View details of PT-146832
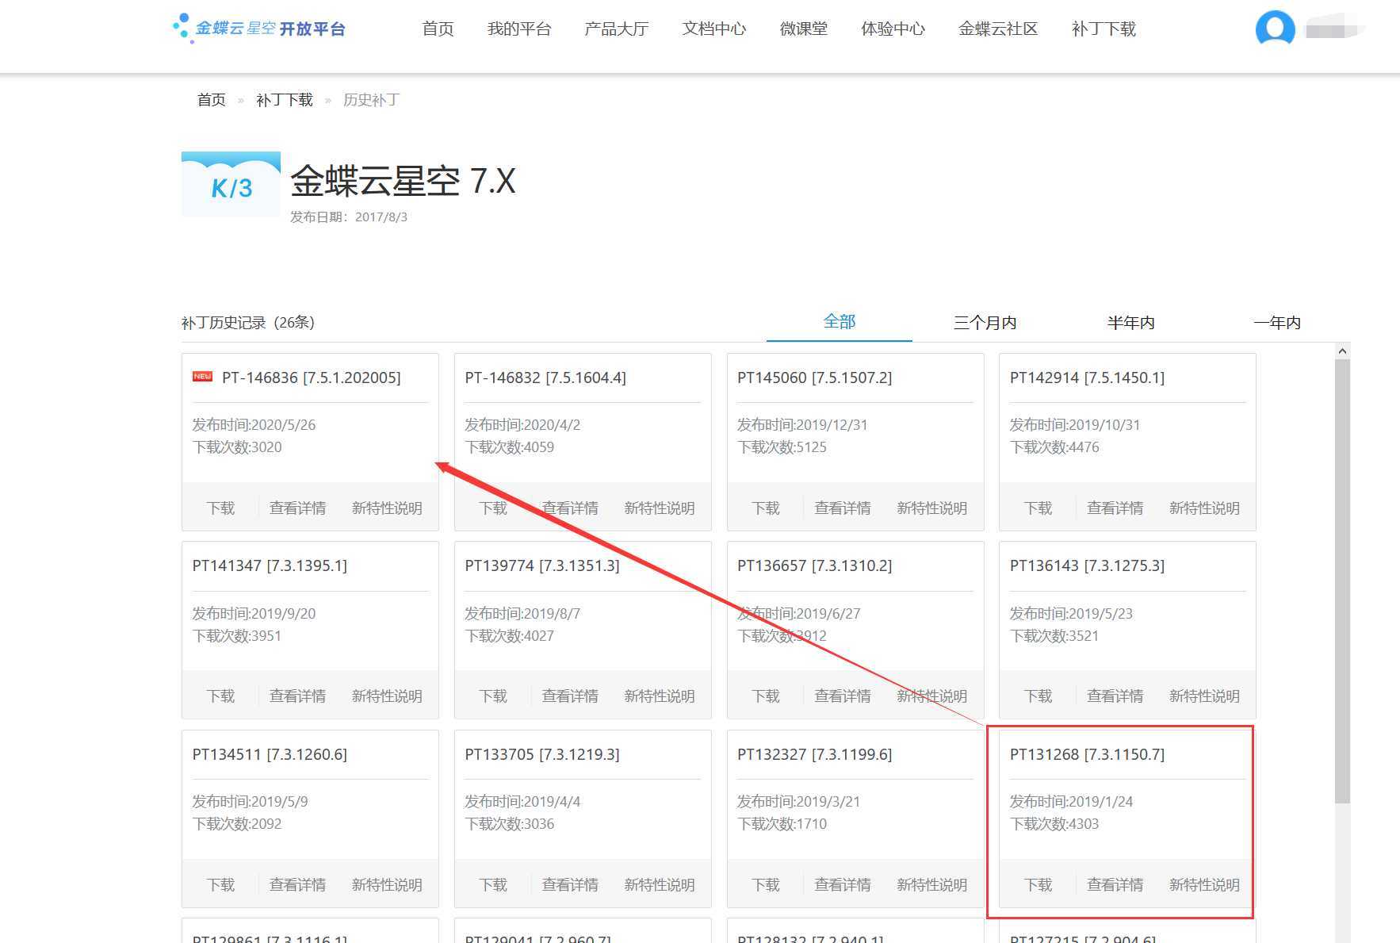This screenshot has width=1400, height=943. tap(571, 508)
